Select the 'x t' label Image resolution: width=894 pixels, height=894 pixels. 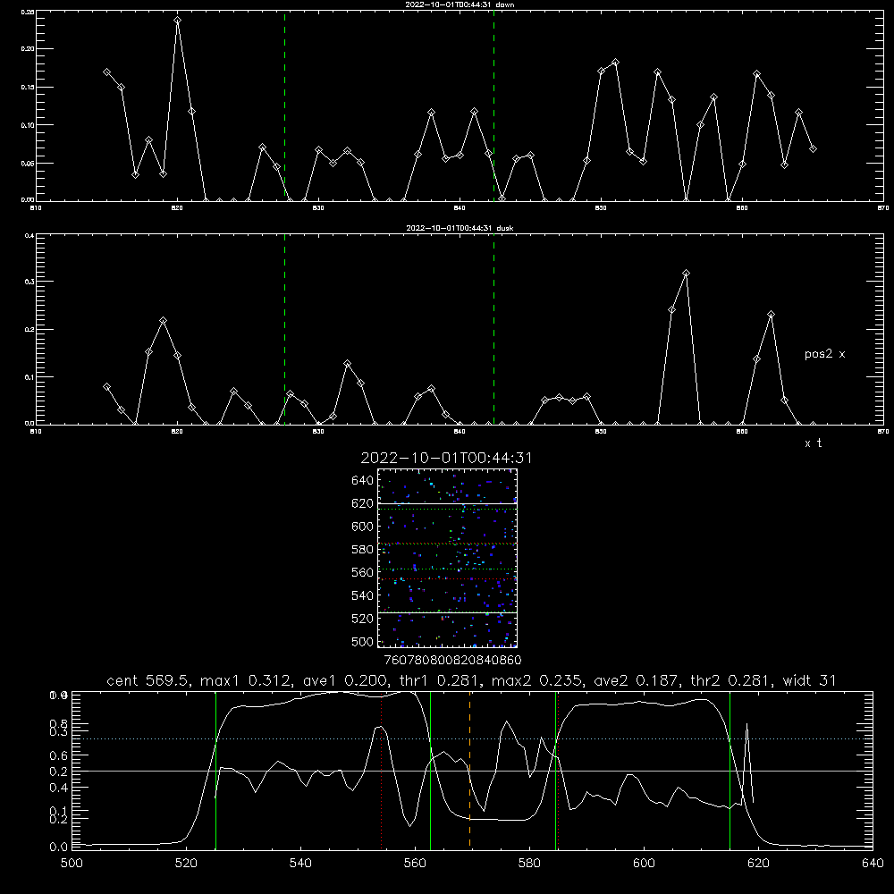tap(813, 443)
